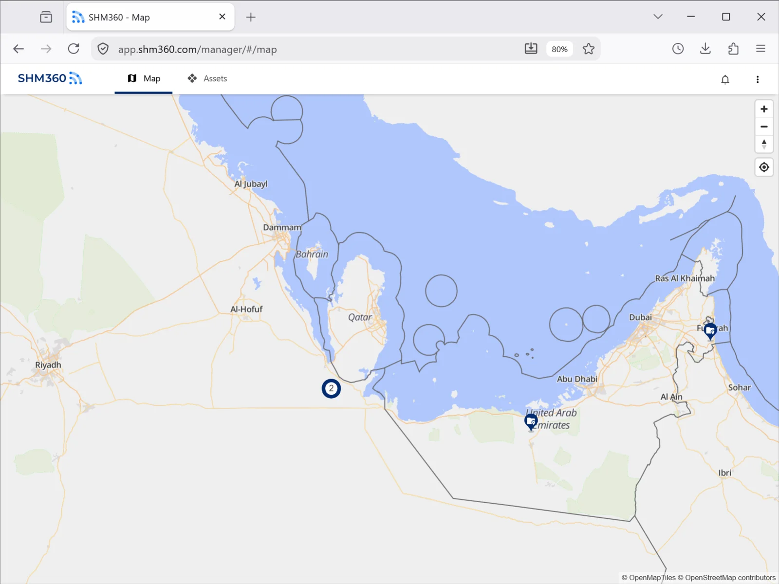Open a new browser tab
Image resolution: width=779 pixels, height=584 pixels.
point(251,18)
